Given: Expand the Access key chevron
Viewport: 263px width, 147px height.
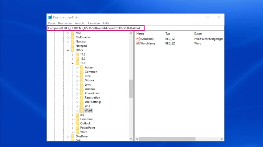Looking at the screenshot, I should coord(77,67).
